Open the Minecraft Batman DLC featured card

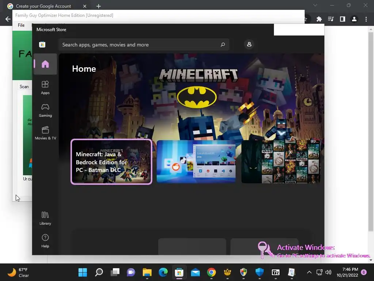111,162
